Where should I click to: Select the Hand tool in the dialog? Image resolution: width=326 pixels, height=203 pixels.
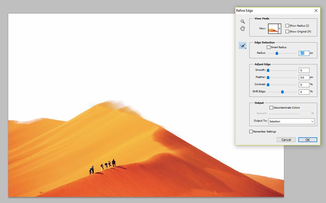(243, 28)
